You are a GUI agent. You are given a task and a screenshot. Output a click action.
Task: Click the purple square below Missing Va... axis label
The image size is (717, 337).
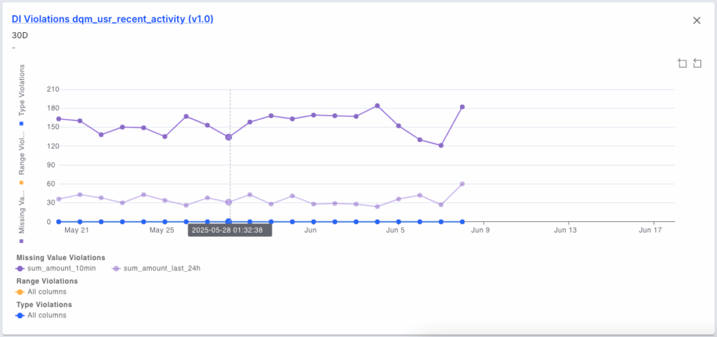click(21, 241)
